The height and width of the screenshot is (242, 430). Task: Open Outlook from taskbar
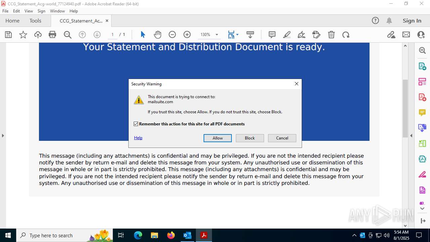[x=187, y=235]
